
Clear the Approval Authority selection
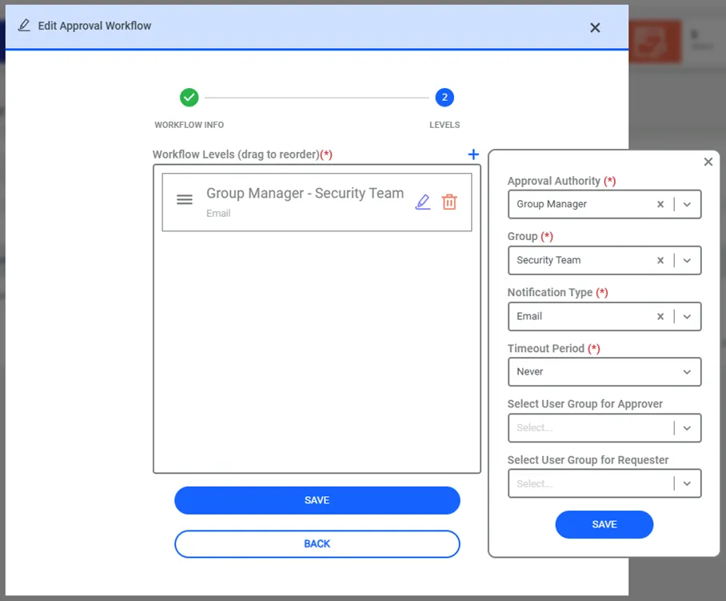pyautogui.click(x=660, y=204)
